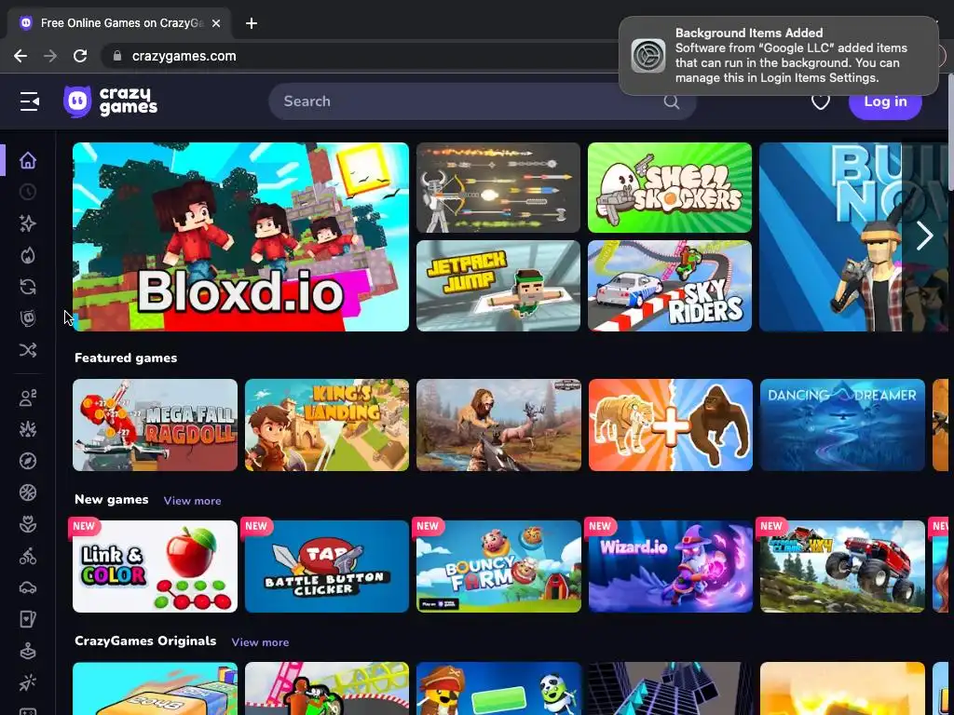This screenshot has width=954, height=715.
Task: Open 2 Player category sidebar icon
Action: click(x=28, y=398)
